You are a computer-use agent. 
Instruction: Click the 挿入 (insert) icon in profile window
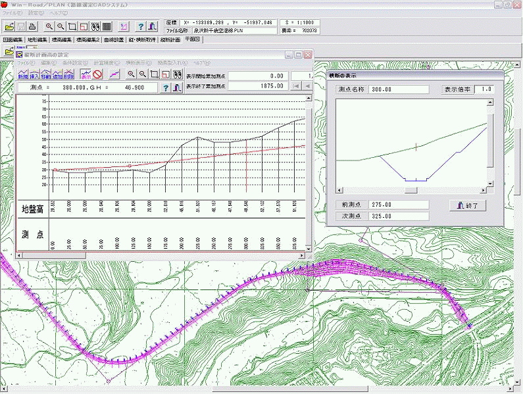(35, 74)
